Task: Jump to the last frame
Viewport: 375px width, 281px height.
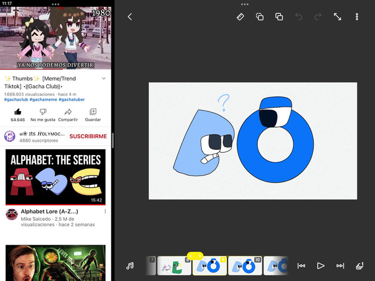Action: point(340,266)
